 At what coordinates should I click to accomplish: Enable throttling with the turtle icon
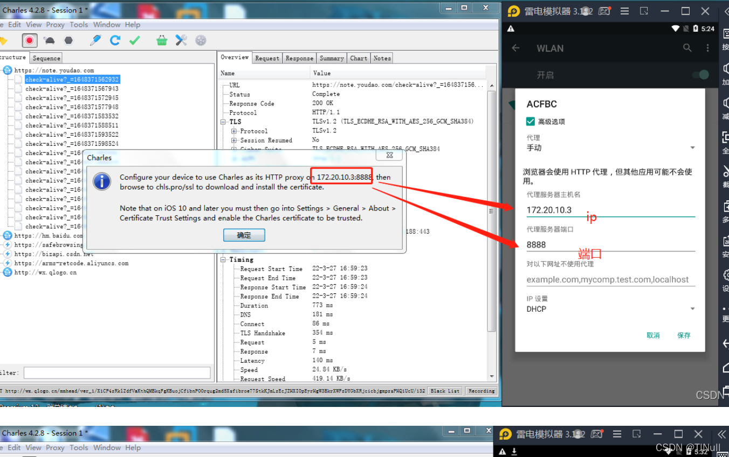[50, 40]
